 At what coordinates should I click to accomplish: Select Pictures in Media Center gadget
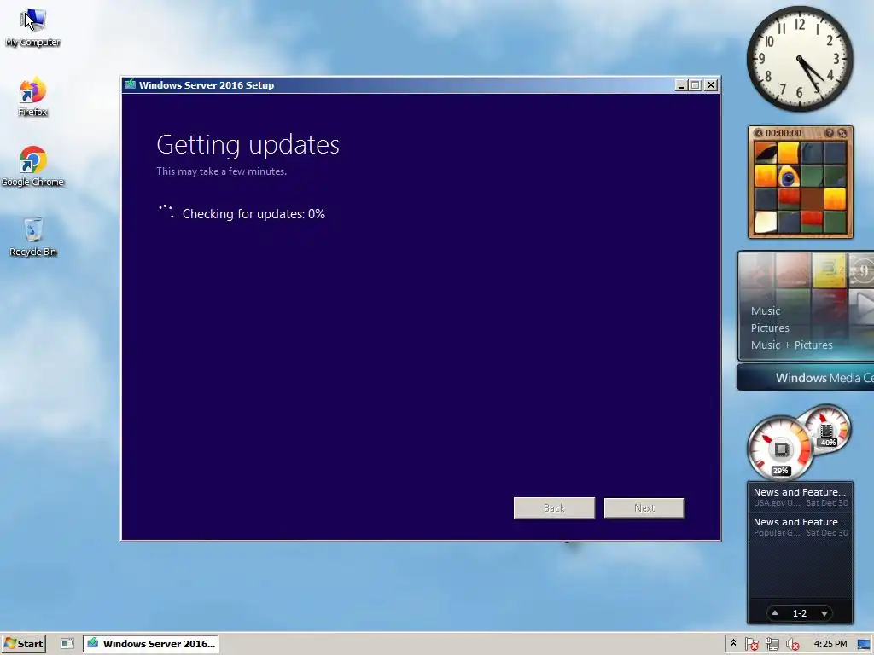pyautogui.click(x=770, y=328)
